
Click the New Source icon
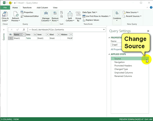point(124,12)
